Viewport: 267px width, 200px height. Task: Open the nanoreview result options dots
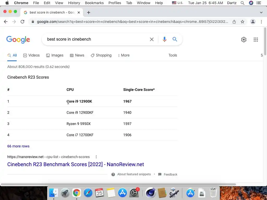(x=96, y=157)
